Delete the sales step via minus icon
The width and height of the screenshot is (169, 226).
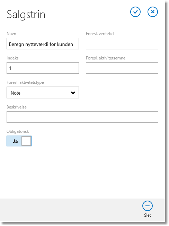(x=148, y=206)
